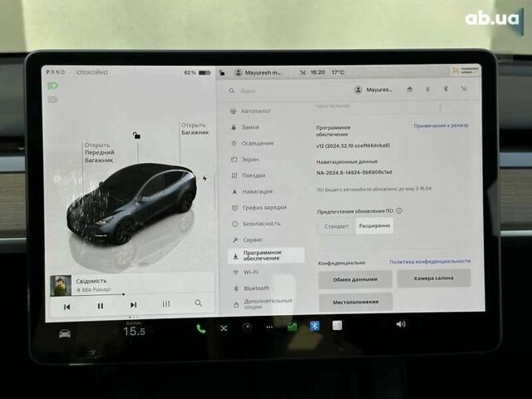Open the green chart app icon
532x399 pixels.
coord(292,327)
